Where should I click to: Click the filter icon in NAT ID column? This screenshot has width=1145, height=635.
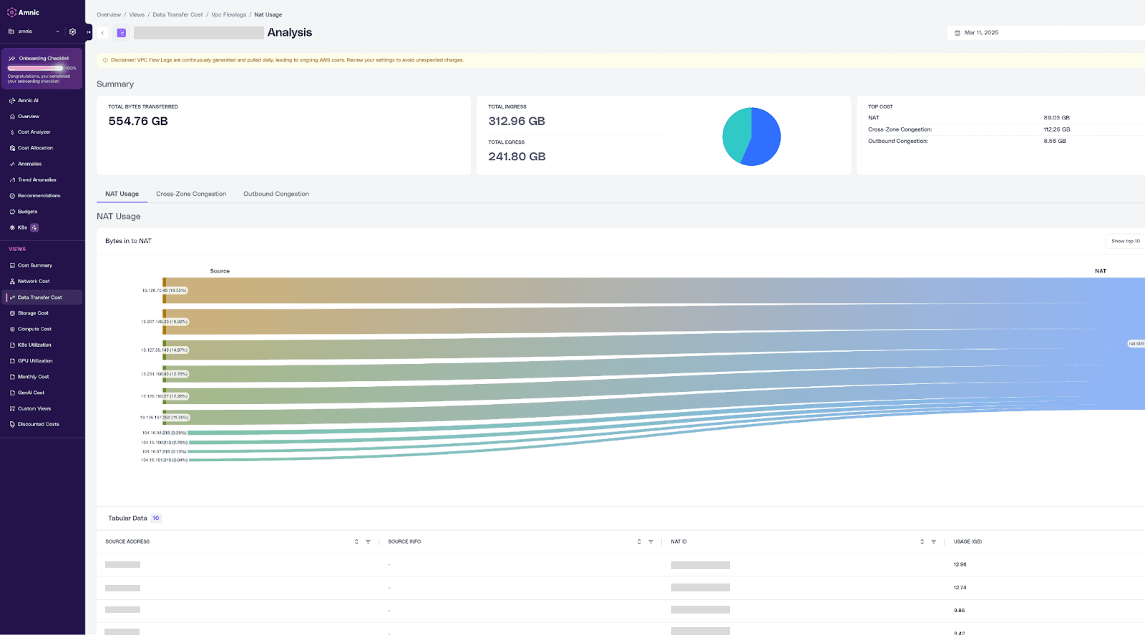pos(933,541)
